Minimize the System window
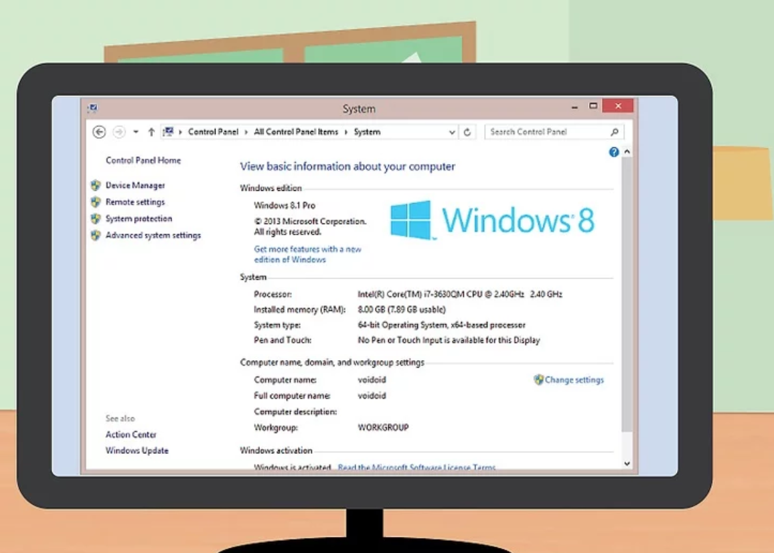Image resolution: width=774 pixels, height=553 pixels. (x=574, y=106)
